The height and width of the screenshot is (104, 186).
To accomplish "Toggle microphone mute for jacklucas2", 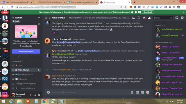I will pyautogui.click(x=31, y=95).
